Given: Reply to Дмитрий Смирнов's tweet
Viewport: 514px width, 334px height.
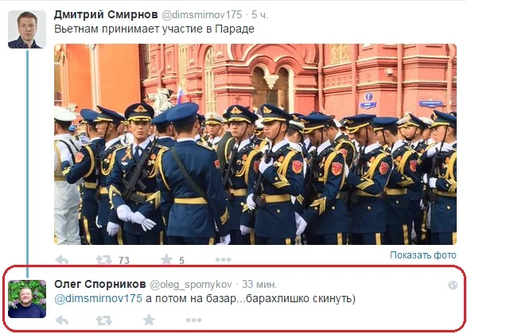Looking at the screenshot, I should 62,260.
